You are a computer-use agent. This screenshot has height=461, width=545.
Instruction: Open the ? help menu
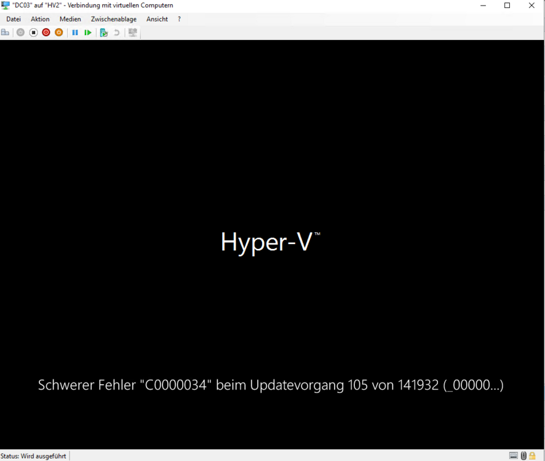pyautogui.click(x=179, y=19)
